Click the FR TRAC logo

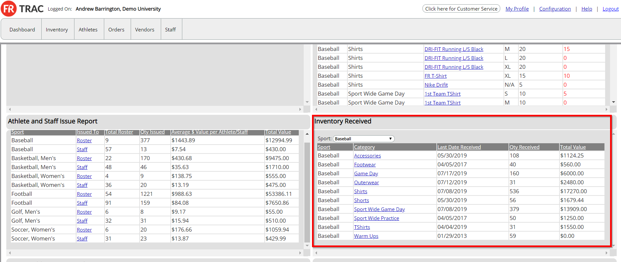(x=22, y=9)
